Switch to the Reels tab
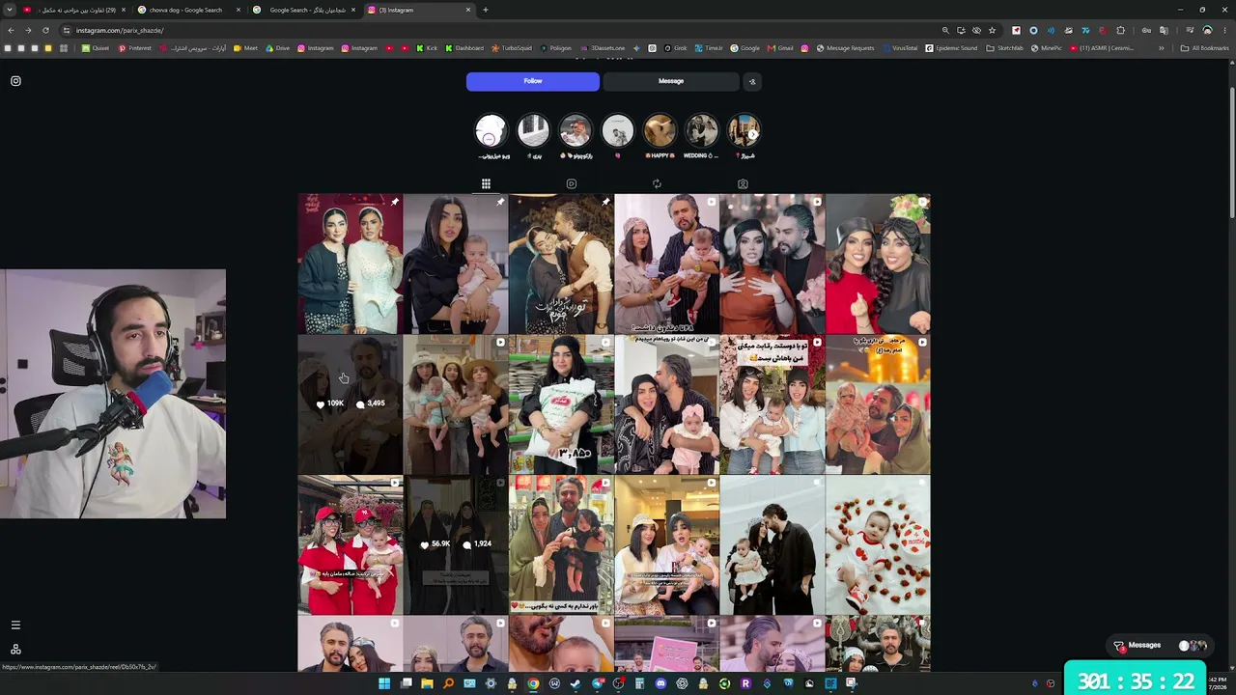1236x695 pixels. [x=572, y=183]
